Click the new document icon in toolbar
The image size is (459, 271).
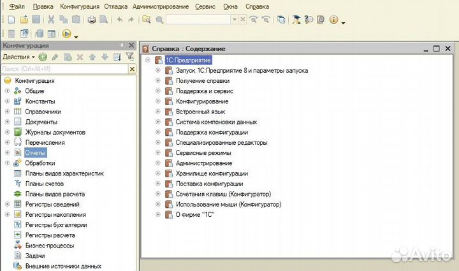[x=10, y=20]
